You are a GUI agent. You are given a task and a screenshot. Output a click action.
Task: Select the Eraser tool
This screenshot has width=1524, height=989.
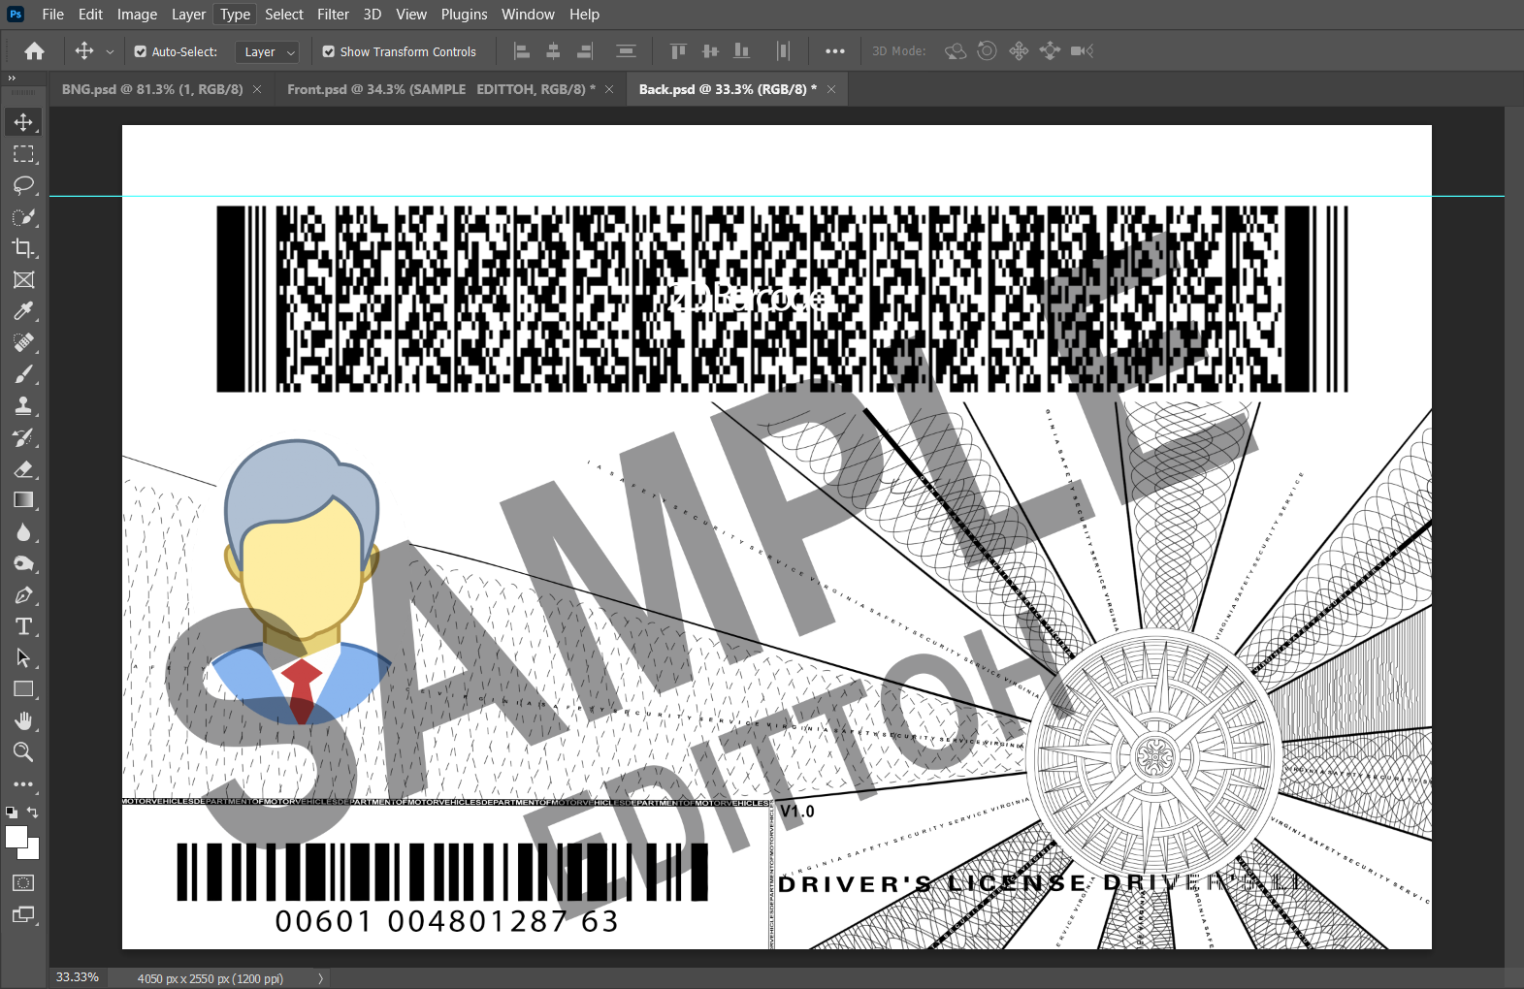23,469
